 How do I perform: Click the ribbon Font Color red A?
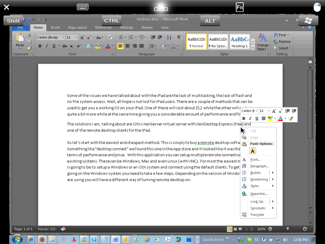(108, 46)
